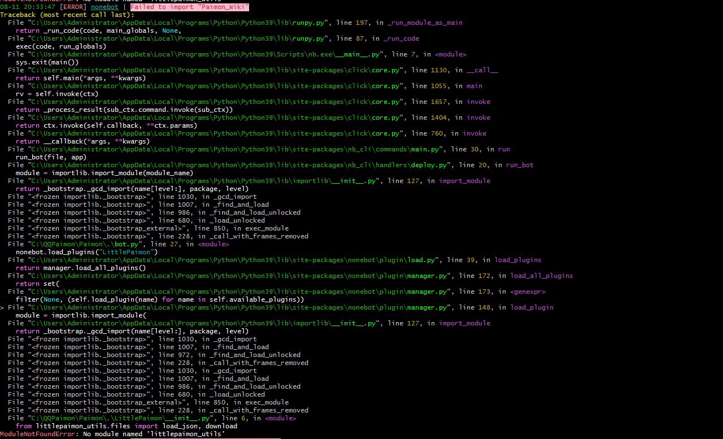Viewport: 723px width, 439px height.
Task: Click 'return _run_code(code, main_globals, None,' line
Action: 98,31
